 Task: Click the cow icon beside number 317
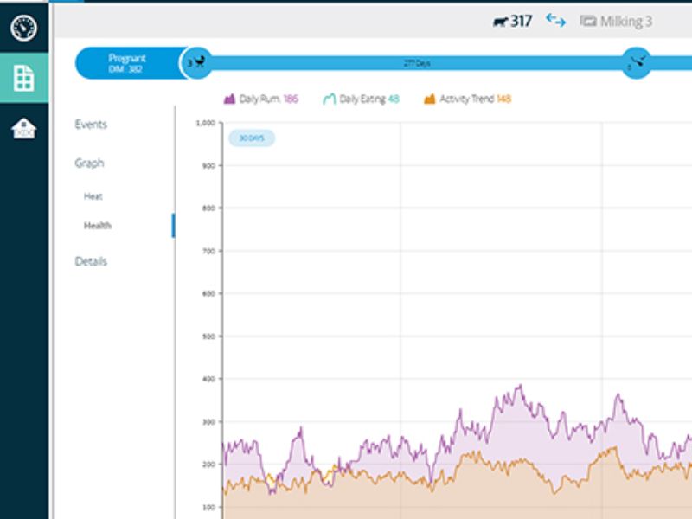click(500, 22)
